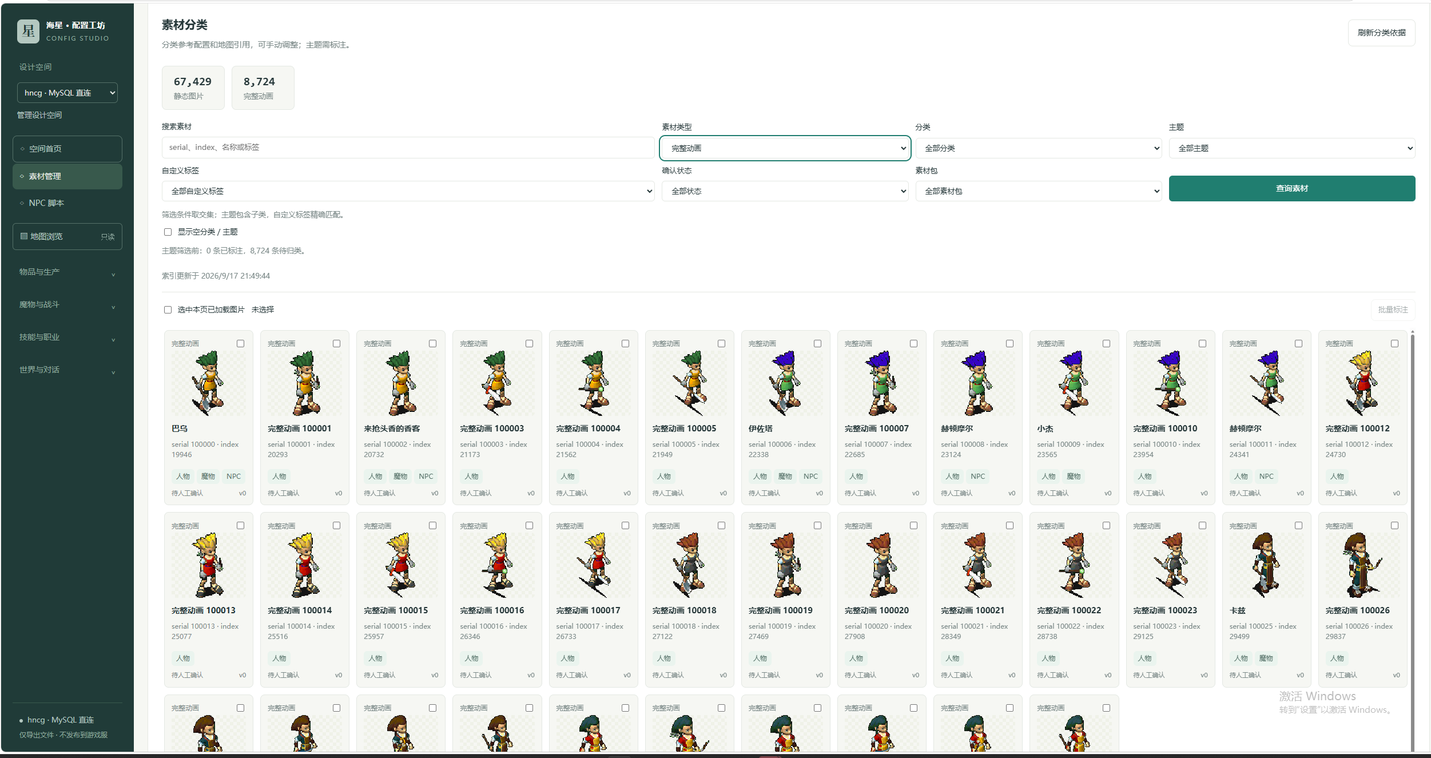The image size is (1431, 758).
Task: Tick the checkbox on 完整动画 100020 card
Action: point(914,526)
